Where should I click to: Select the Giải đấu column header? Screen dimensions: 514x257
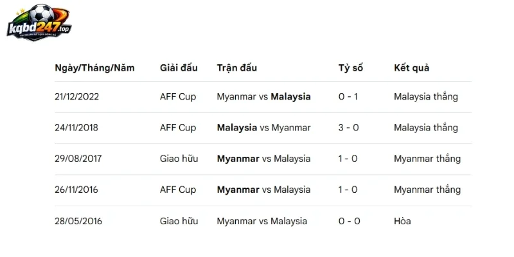[179, 68]
